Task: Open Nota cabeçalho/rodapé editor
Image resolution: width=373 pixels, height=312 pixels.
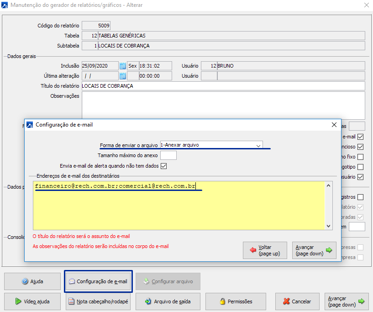Action: coord(98,301)
